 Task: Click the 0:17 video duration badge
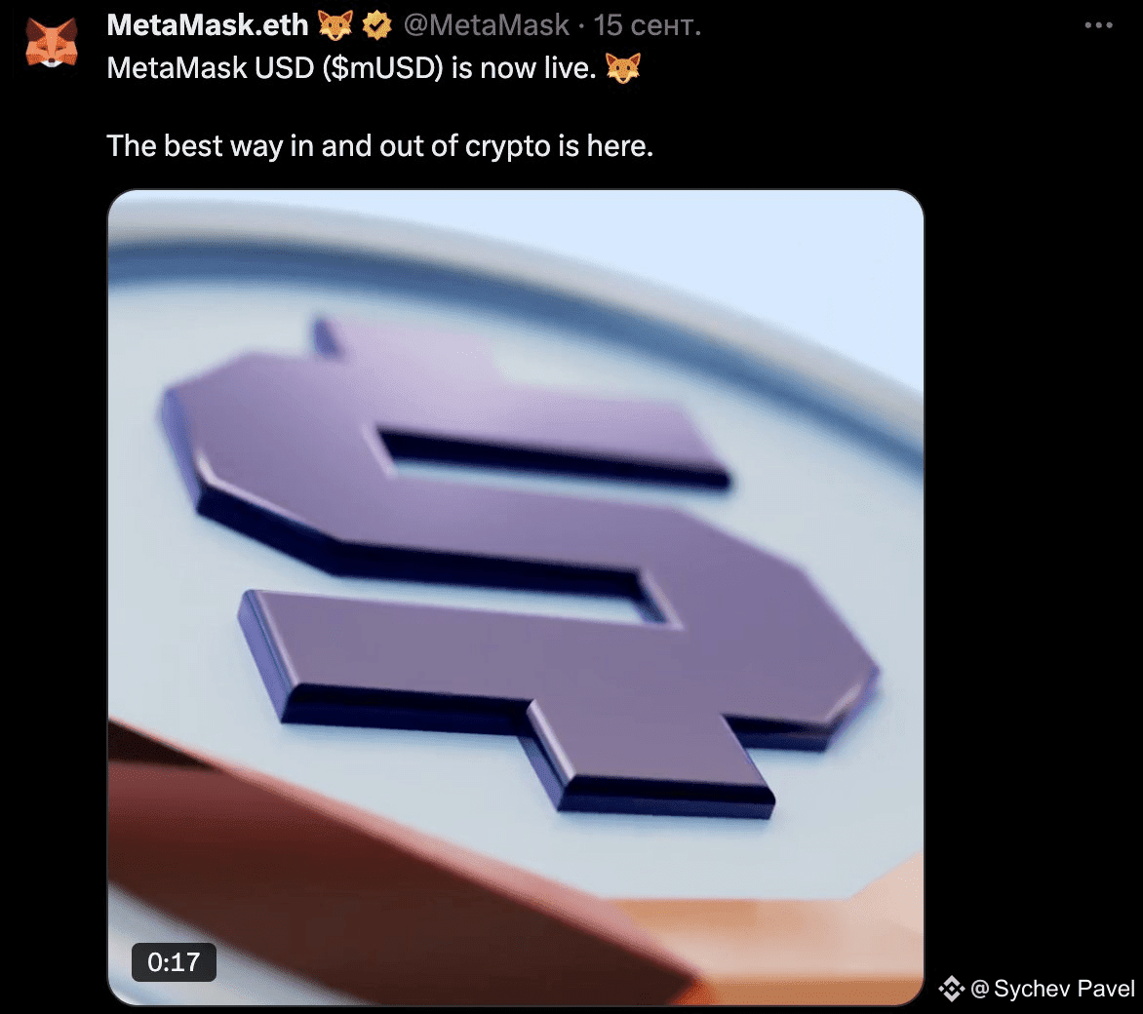(x=174, y=962)
